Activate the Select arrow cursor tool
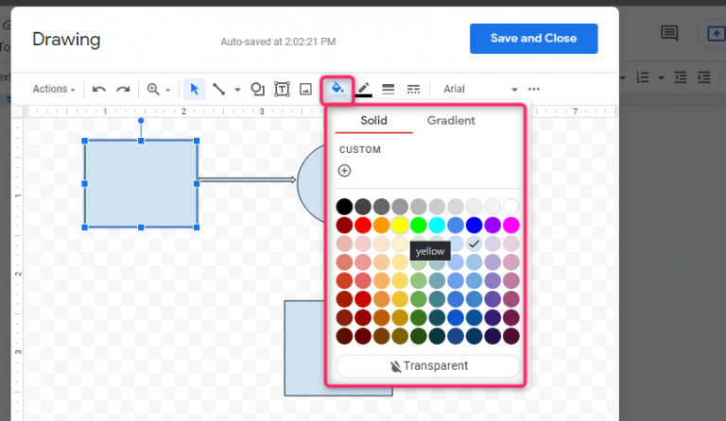Screen dimensions: 726x421 (195, 89)
